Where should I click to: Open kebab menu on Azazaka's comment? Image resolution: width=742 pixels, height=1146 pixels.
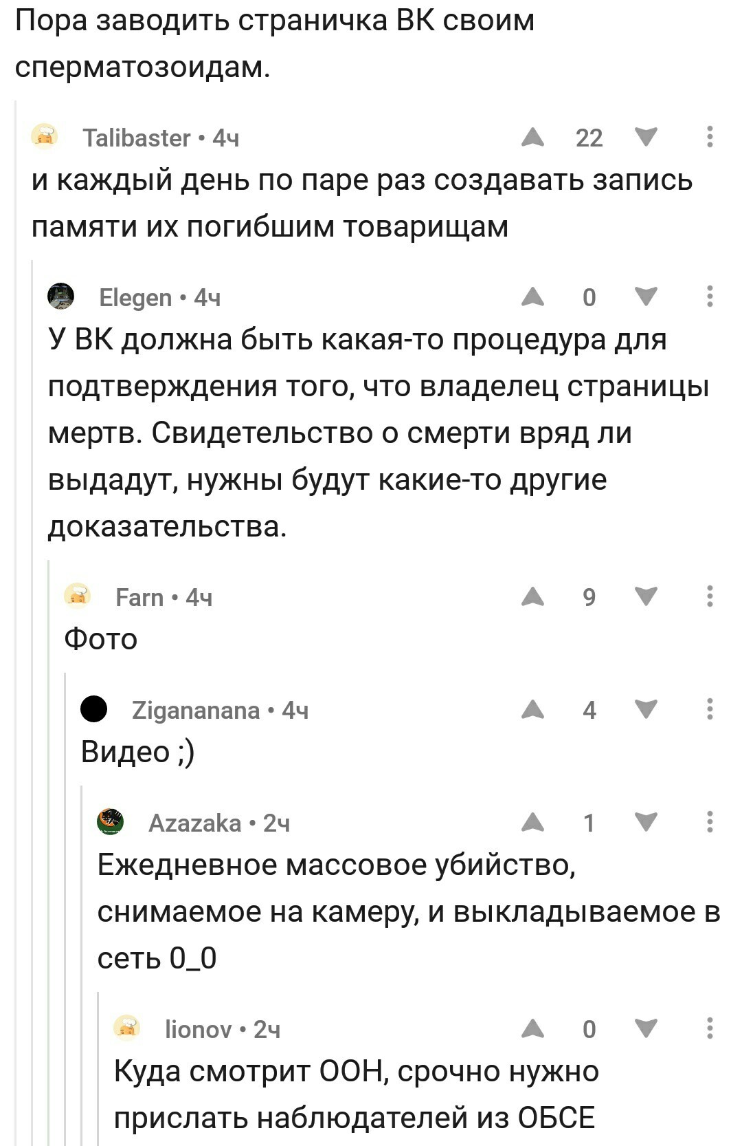point(710,822)
